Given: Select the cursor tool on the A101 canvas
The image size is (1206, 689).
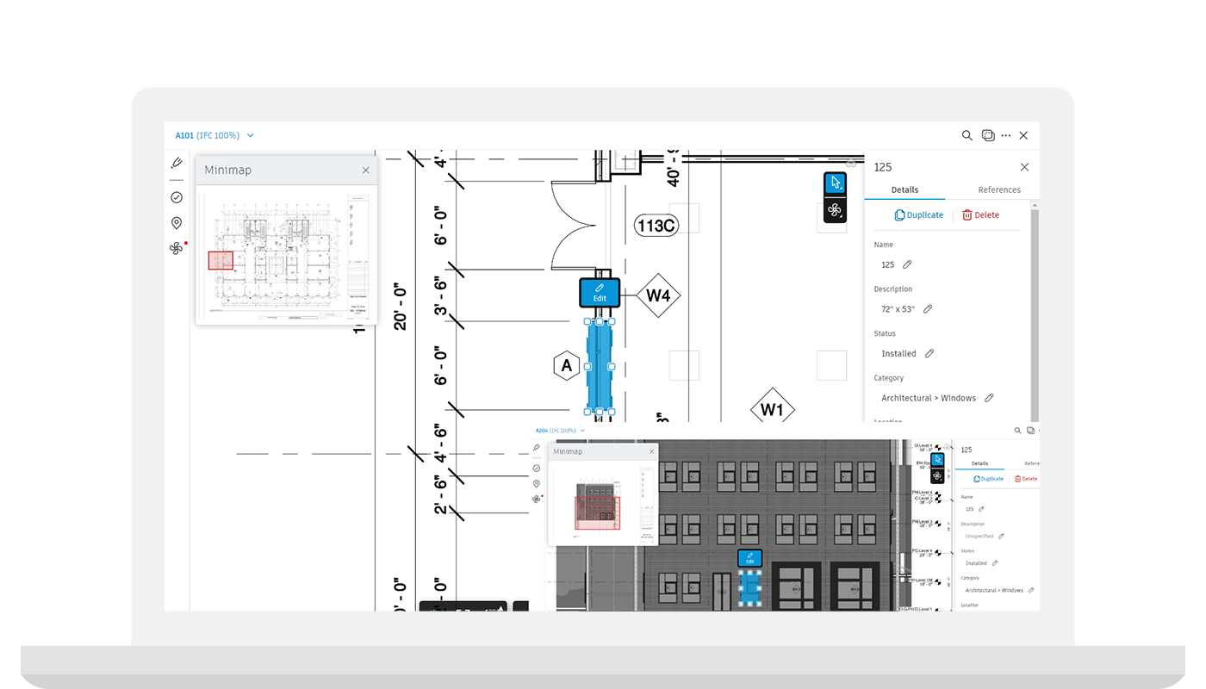Looking at the screenshot, I should (835, 183).
